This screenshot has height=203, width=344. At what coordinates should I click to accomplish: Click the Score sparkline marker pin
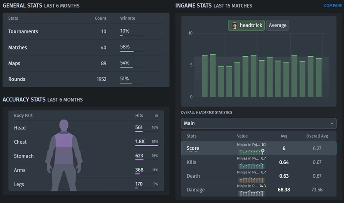click(262, 151)
